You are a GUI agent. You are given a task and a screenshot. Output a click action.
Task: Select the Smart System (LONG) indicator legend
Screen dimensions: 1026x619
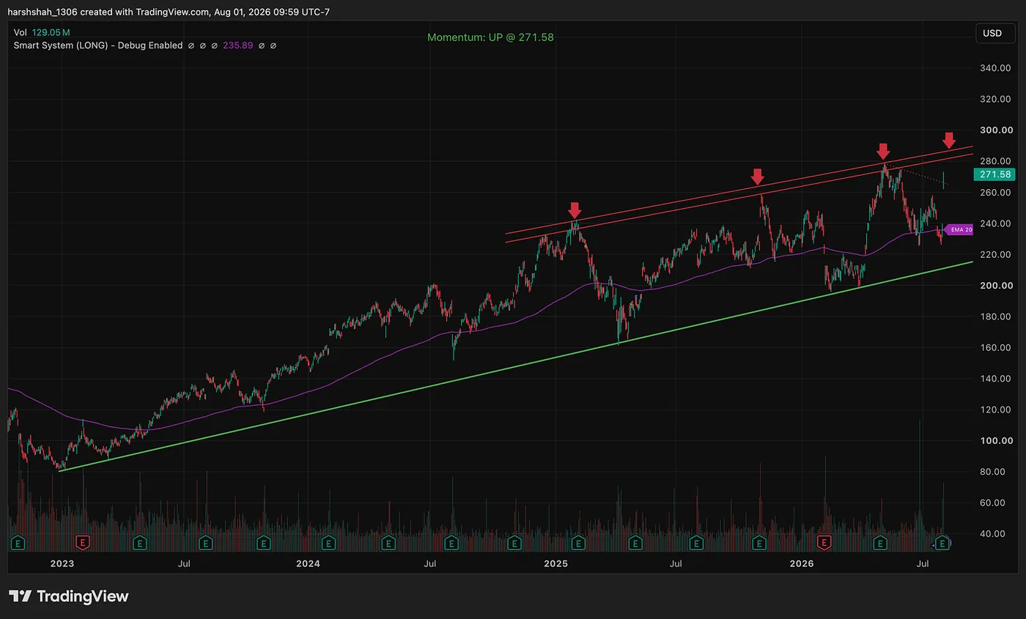pyautogui.click(x=98, y=45)
